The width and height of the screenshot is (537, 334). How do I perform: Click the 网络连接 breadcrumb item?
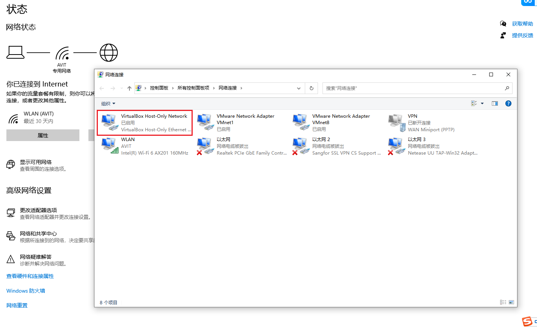pos(228,88)
